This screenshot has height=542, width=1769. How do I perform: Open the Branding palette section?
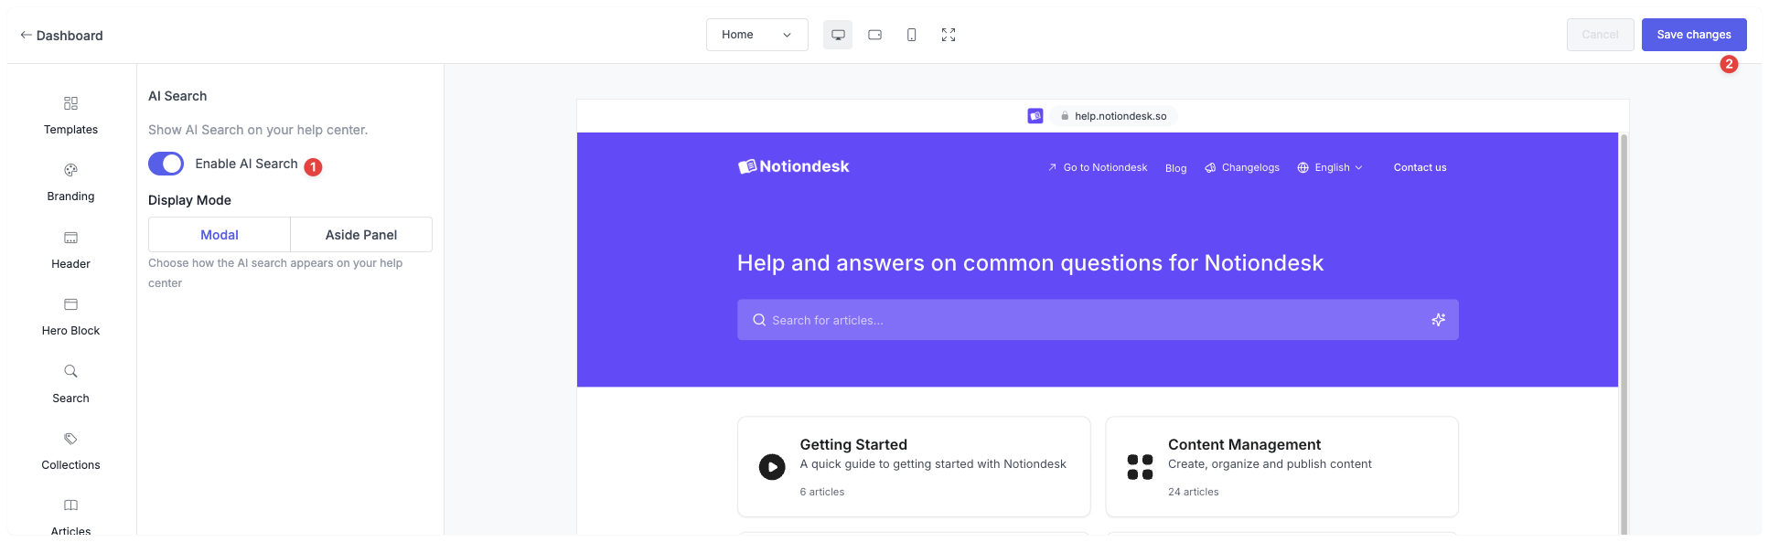tap(70, 181)
